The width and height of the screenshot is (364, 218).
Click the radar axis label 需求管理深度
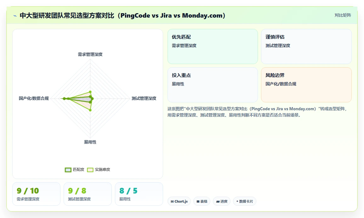pyautogui.click(x=90, y=54)
